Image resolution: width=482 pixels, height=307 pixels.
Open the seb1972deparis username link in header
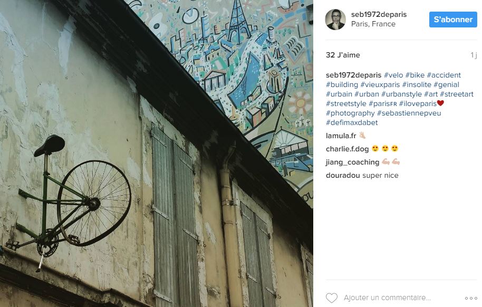pyautogui.click(x=379, y=14)
